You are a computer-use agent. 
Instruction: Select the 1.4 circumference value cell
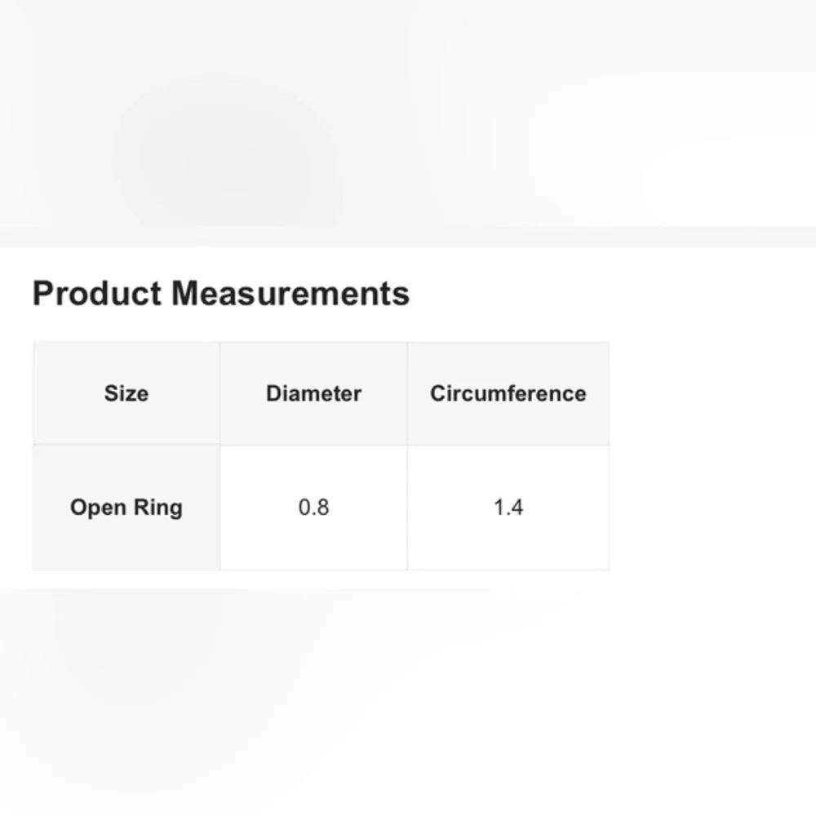[508, 508]
